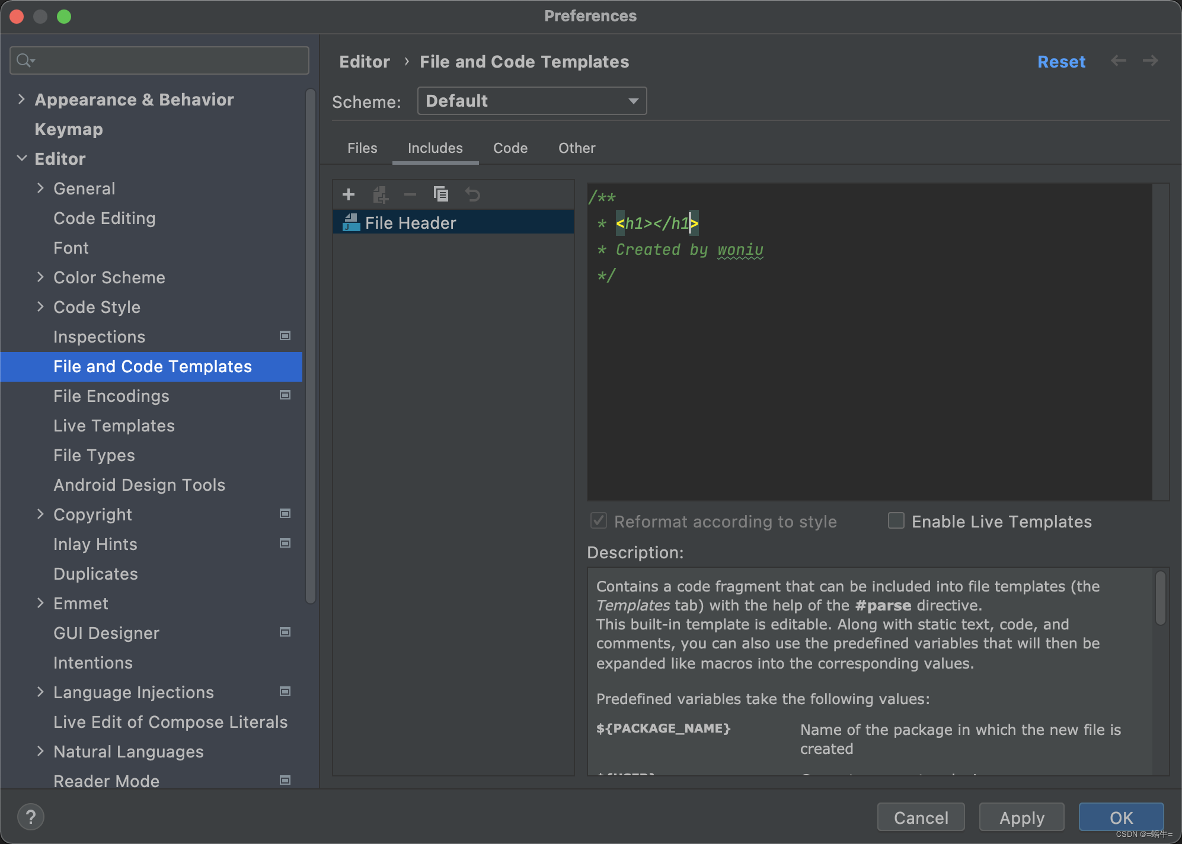This screenshot has height=844, width=1182.
Task: Click project-level icon beside Reader Mode
Action: pyautogui.click(x=285, y=781)
